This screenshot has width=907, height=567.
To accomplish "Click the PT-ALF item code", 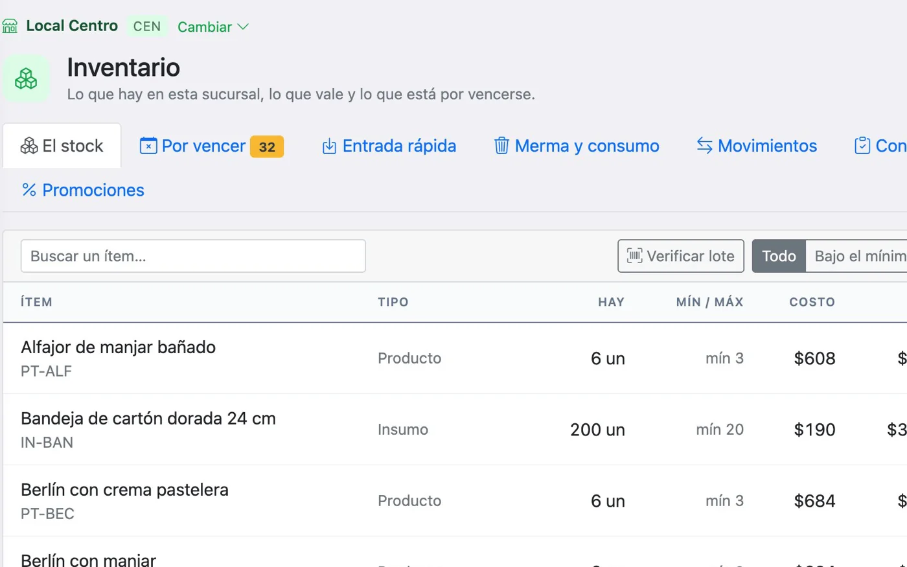I will point(46,371).
